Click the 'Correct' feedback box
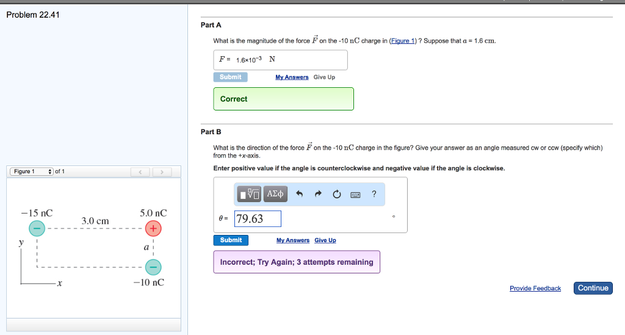 pos(283,99)
